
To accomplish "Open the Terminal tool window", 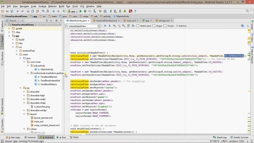I will point(30,137).
